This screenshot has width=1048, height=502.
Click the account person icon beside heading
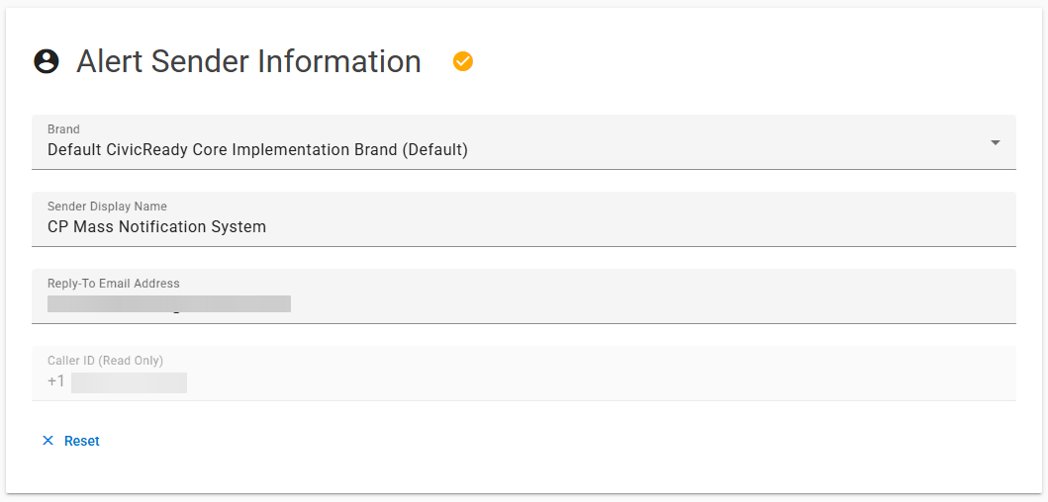[47, 61]
